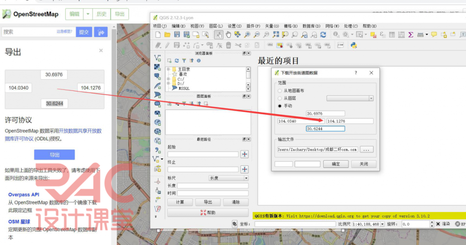Browse output file with the ... button
466x245 pixels.
[366, 149]
